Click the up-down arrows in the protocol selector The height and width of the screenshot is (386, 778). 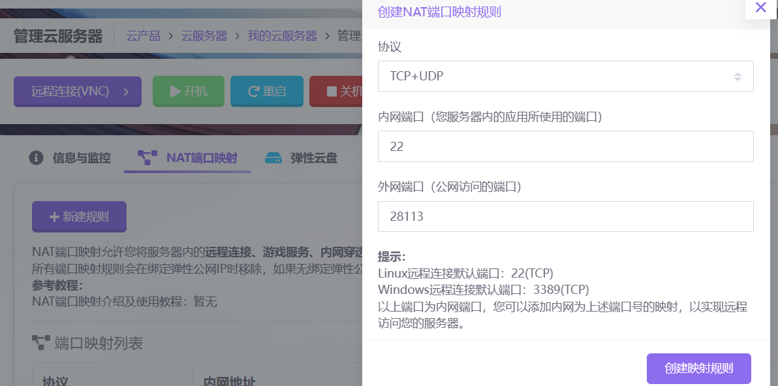738,76
